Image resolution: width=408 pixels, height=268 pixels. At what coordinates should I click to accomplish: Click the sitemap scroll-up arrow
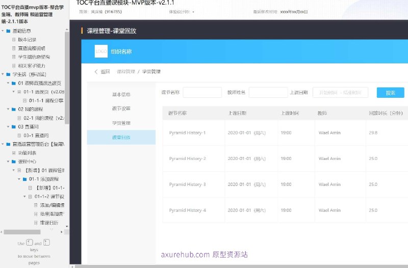(67, 30)
